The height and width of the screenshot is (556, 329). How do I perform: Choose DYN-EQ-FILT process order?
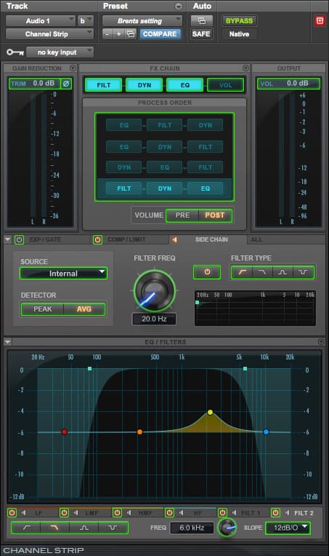(164, 167)
